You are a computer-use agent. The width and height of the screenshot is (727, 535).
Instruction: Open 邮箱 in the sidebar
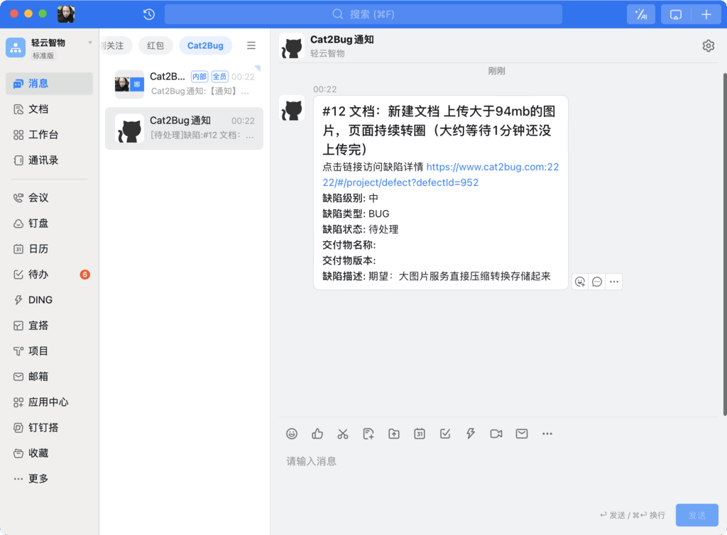click(x=49, y=376)
